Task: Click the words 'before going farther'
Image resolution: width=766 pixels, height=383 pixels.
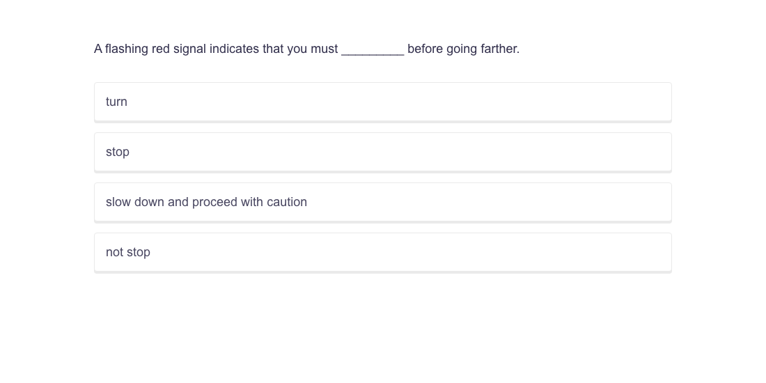Action: coord(463,49)
